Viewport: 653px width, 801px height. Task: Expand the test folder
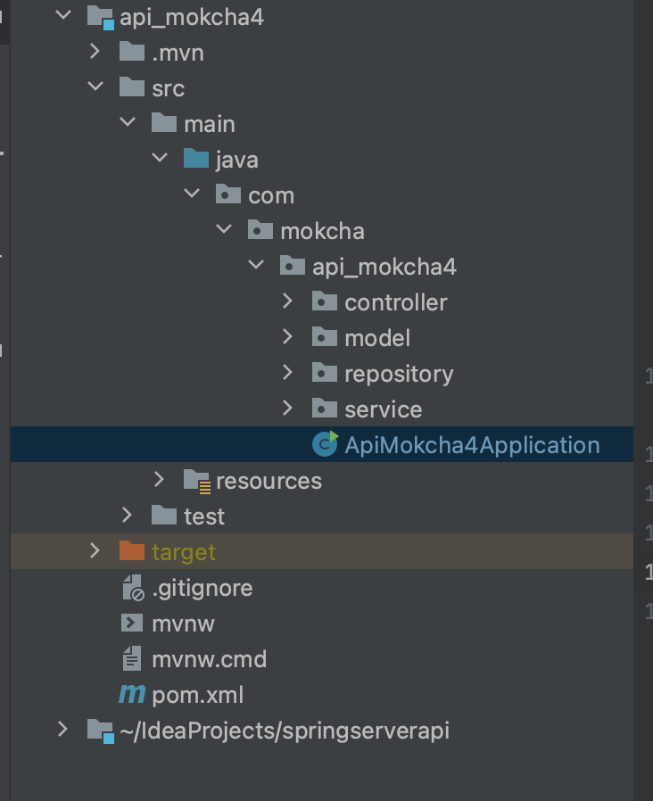127,516
